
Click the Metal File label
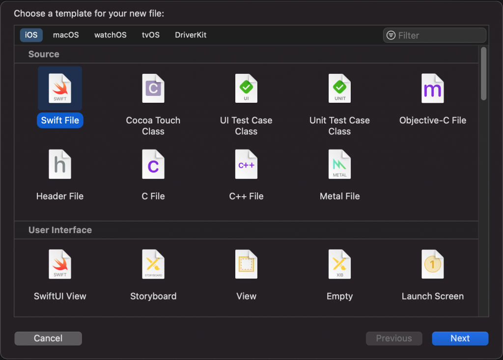[339, 196]
